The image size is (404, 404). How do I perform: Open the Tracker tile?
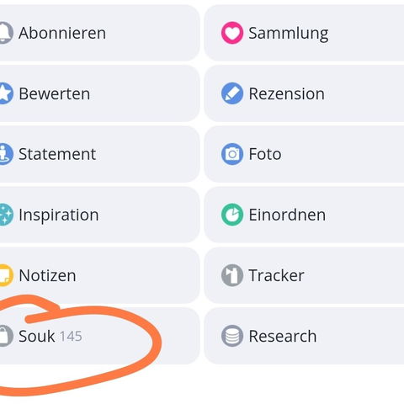[x=304, y=275]
